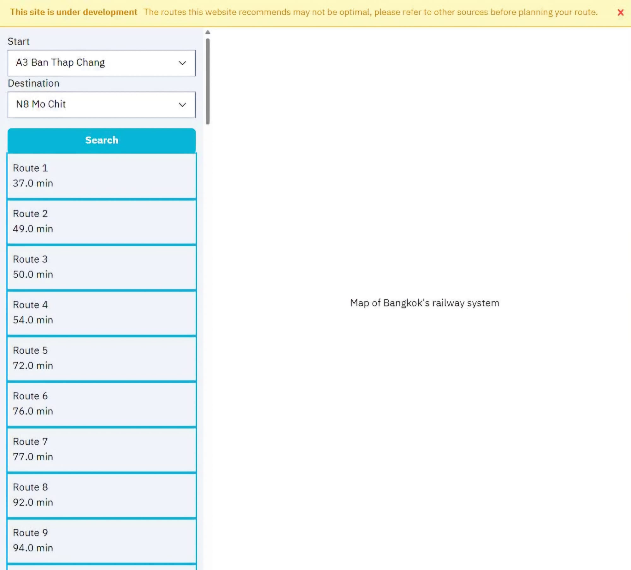The image size is (631, 570).
Task: Pick Route 5 with 72.0 min
Action: tap(101, 358)
